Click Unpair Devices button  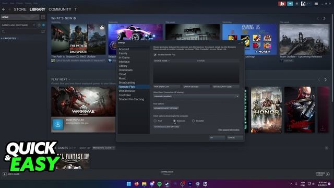[x=196, y=87]
